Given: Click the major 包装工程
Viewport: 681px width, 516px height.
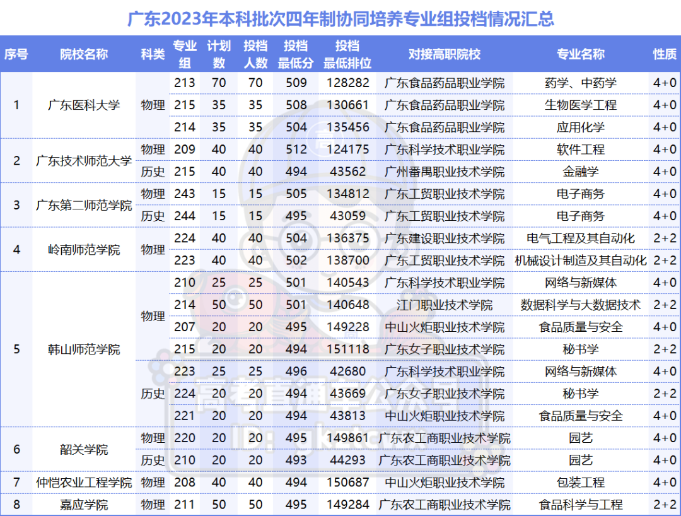Looking at the screenshot, I should (581, 483).
